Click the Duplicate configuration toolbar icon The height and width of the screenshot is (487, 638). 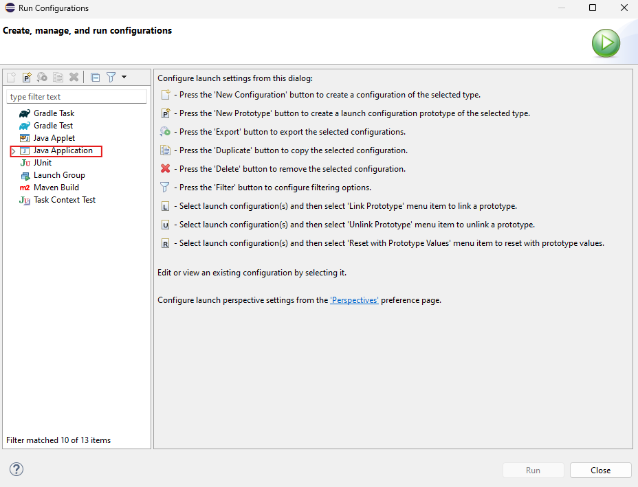click(58, 78)
